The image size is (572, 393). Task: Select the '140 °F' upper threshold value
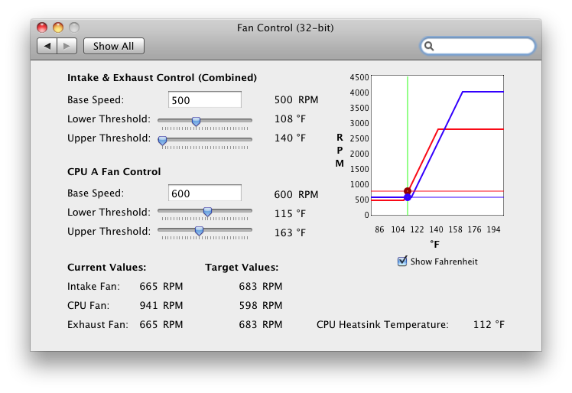(290, 138)
